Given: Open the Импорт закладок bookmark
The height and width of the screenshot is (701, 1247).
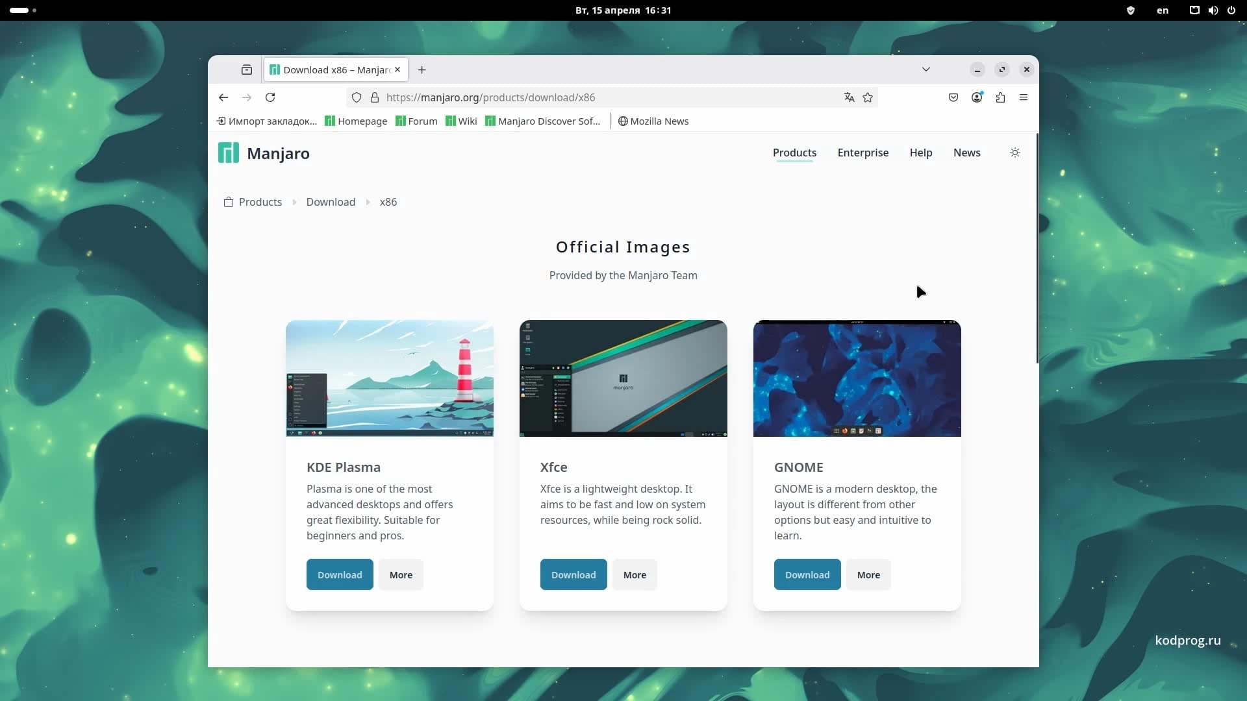Looking at the screenshot, I should click(x=267, y=121).
